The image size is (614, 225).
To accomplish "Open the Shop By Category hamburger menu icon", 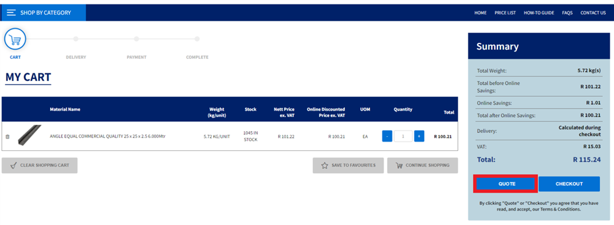I will 11,12.
